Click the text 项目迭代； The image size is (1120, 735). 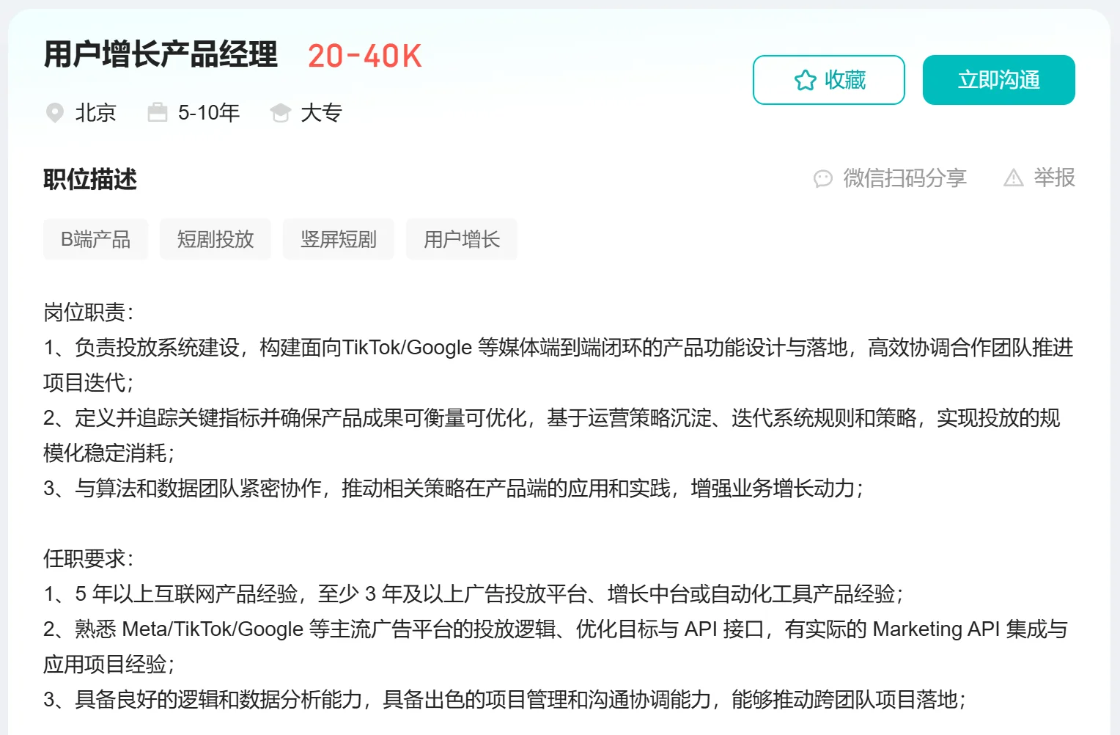89,383
